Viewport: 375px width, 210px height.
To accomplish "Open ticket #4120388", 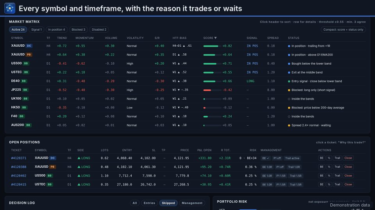I will [19, 167].
